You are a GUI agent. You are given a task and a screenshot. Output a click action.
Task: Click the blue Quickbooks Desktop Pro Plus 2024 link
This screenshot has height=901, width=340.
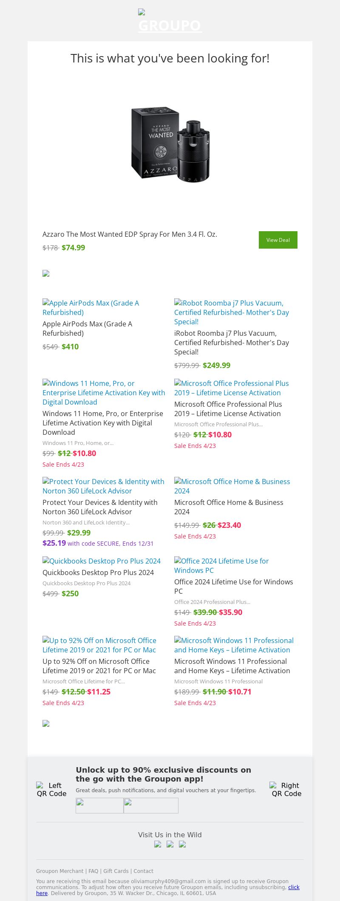102,561
